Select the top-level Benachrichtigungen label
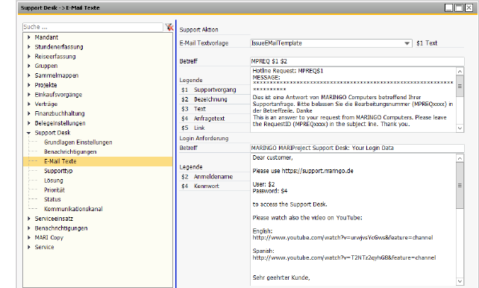 61,228
